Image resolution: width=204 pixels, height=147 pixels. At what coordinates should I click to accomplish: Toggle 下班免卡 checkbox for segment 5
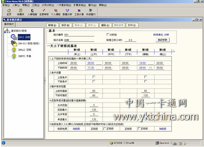tap(145, 81)
